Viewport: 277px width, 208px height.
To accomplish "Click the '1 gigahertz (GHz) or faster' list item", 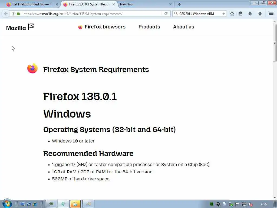I will (x=131, y=164).
